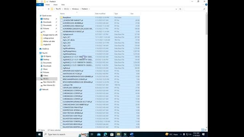Select Quick access in navigation pane
This screenshot has width=244, height=137.
(47, 16)
